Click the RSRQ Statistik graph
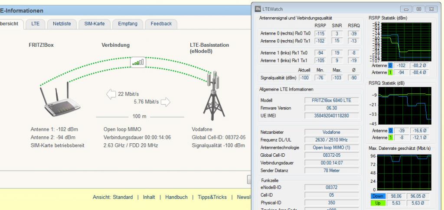 (405, 106)
